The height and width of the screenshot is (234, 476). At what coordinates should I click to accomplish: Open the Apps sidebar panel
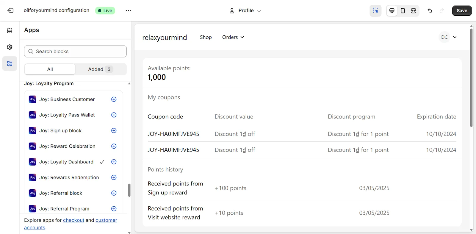(x=10, y=63)
